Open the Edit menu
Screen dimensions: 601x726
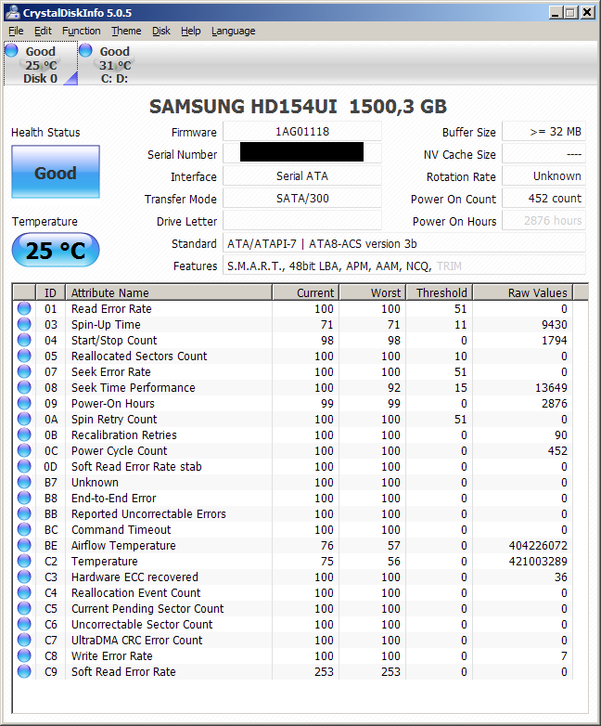coord(43,31)
